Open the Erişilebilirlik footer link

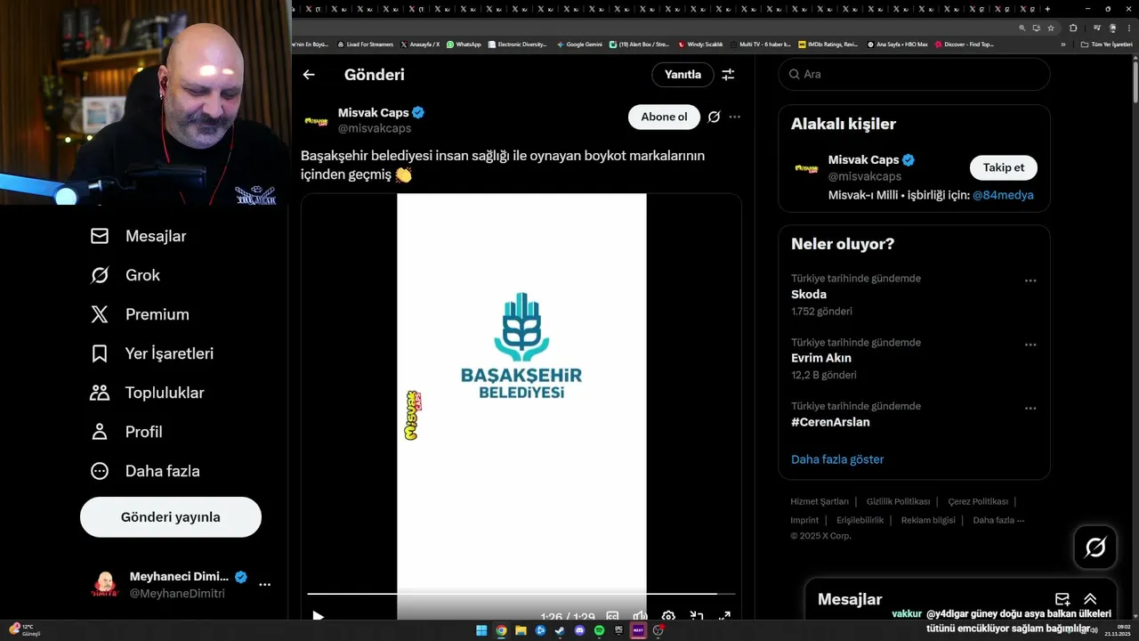(x=860, y=520)
